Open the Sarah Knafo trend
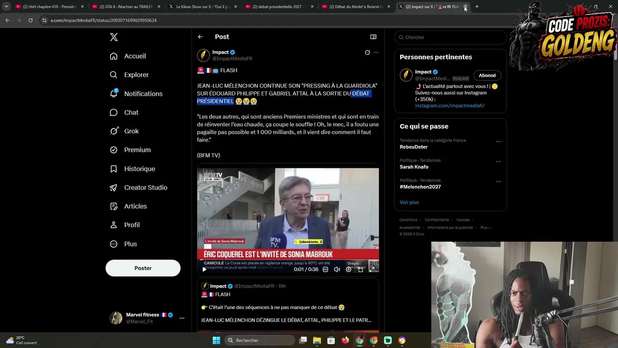 click(414, 167)
